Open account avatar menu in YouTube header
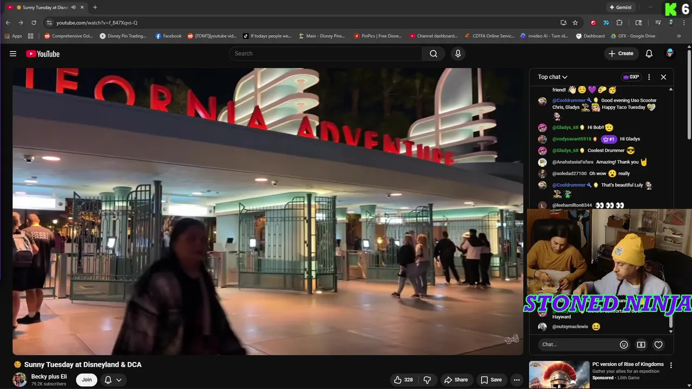This screenshot has width=692, height=389. coord(670,53)
